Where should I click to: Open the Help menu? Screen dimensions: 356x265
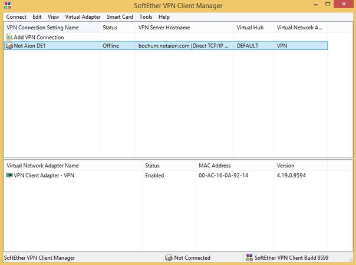pyautogui.click(x=164, y=17)
